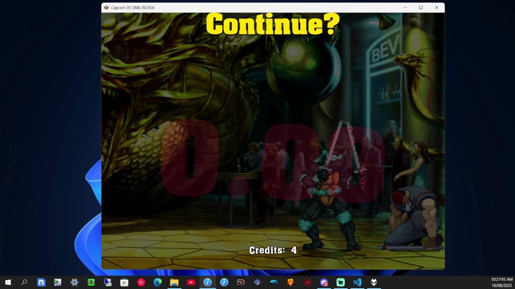Image resolution: width=515 pixels, height=289 pixels.
Task: Open the red YouTube Music icon
Action: point(141,282)
